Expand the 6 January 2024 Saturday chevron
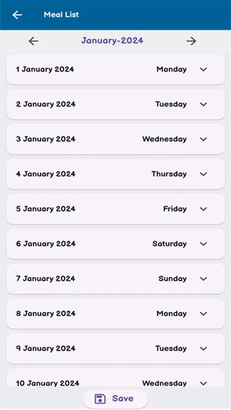 click(x=203, y=244)
